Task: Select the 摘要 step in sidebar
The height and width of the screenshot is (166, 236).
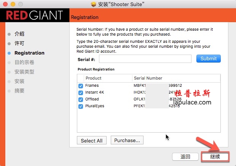Action: (x=19, y=91)
